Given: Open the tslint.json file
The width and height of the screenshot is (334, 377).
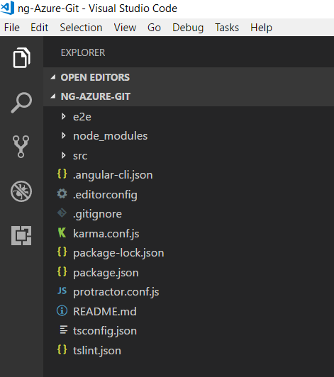Looking at the screenshot, I should (x=97, y=351).
